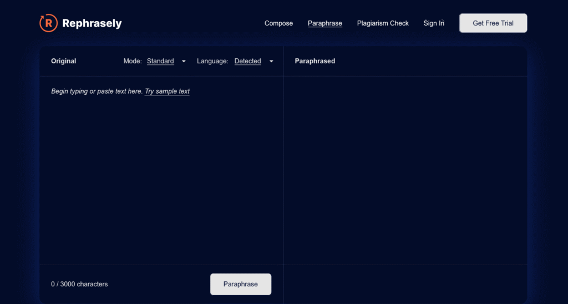
Task: Open the Compose page
Action: pyautogui.click(x=278, y=23)
